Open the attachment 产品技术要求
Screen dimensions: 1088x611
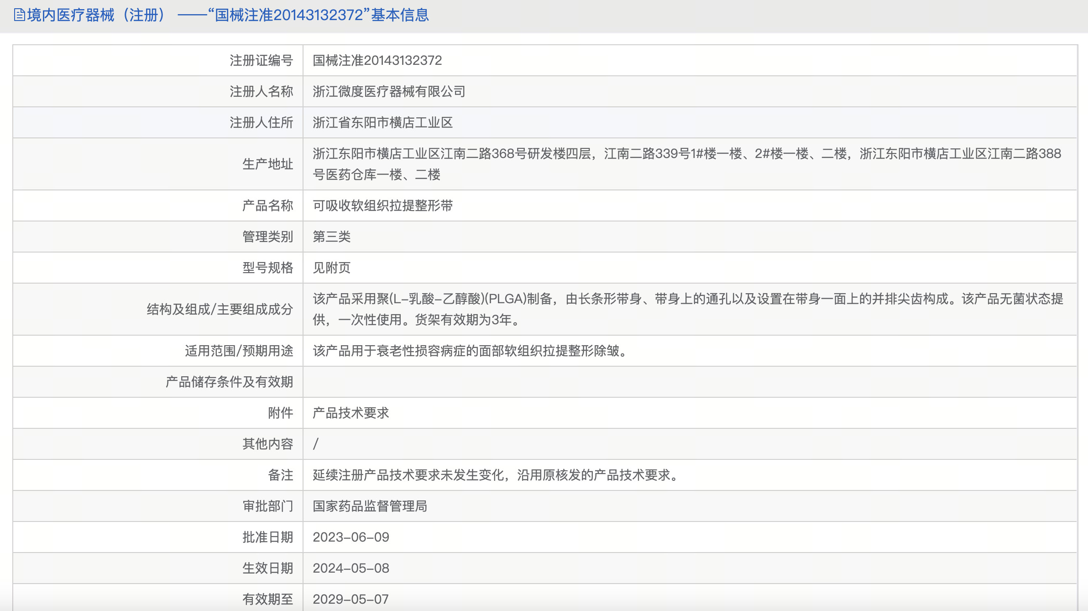tap(350, 413)
